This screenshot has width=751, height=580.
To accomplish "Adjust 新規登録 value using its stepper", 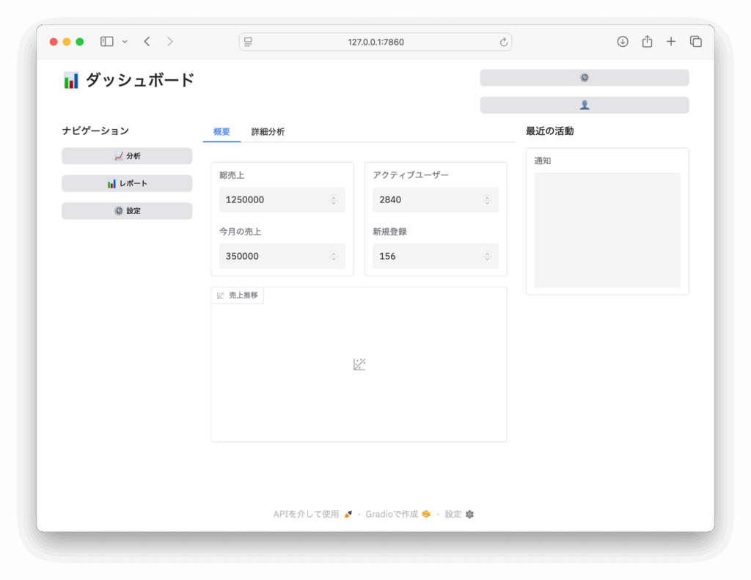I will point(487,257).
